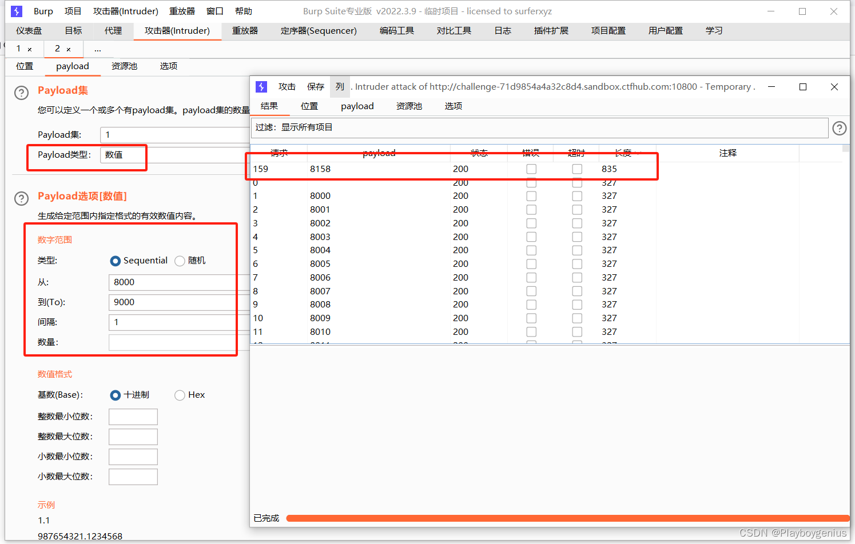The width and height of the screenshot is (855, 544).
Task: Close Intruder tab 1
Action: click(x=30, y=50)
